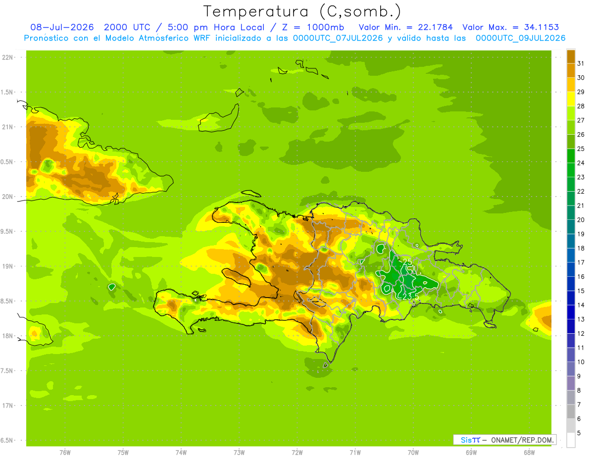Click the '73W' longitude axis label

pos(239,453)
